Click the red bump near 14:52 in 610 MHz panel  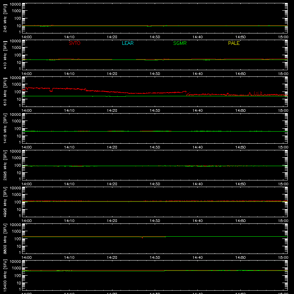click(250, 94)
